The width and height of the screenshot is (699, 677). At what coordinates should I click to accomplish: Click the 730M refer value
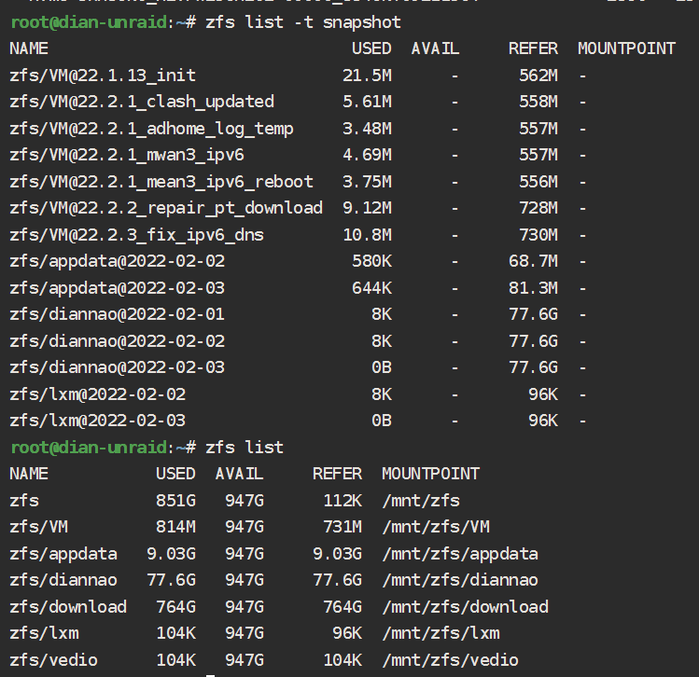pyautogui.click(x=538, y=235)
